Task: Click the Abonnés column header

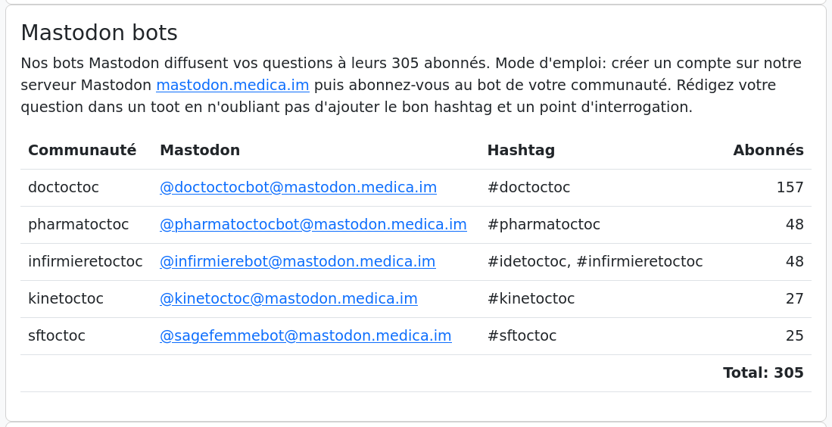Action: click(768, 150)
